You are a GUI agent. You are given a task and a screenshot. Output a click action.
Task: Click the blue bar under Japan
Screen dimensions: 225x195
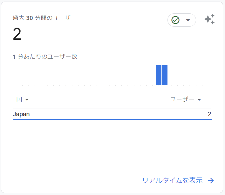tap(112, 119)
